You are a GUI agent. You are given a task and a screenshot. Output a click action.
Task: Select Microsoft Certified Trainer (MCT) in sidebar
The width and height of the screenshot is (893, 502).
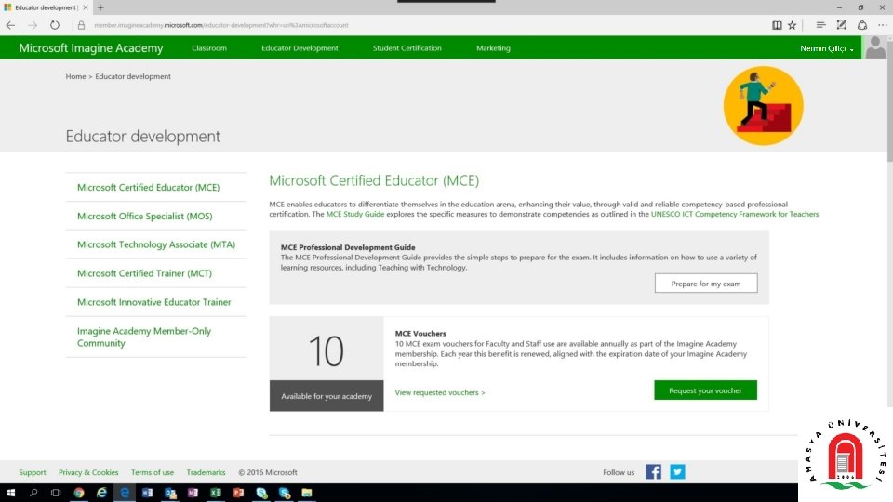pos(144,273)
